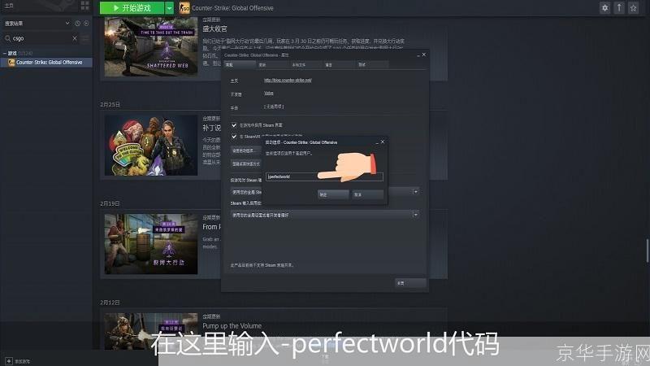
Task: Open the blog.counter-strike.net homepage link
Action: click(x=288, y=80)
